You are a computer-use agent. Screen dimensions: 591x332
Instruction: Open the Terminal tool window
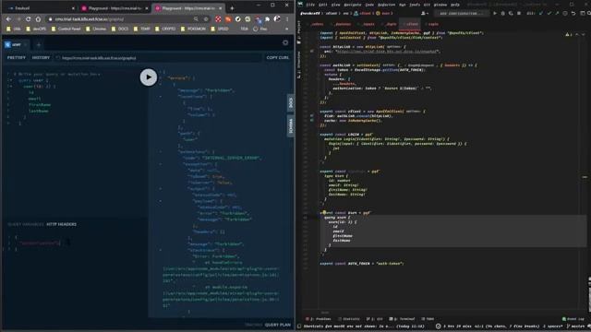tap(403, 319)
